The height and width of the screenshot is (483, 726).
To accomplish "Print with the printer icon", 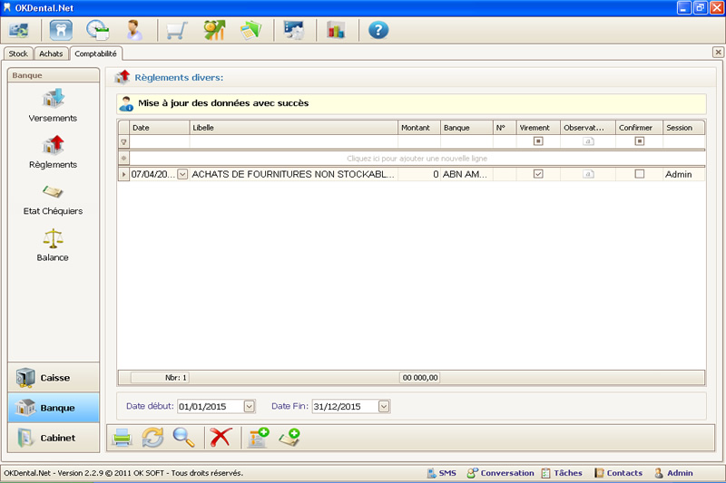I will point(122,438).
